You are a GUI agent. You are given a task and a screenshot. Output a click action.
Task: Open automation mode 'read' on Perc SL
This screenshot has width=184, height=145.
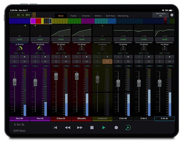(x=40, y=39)
